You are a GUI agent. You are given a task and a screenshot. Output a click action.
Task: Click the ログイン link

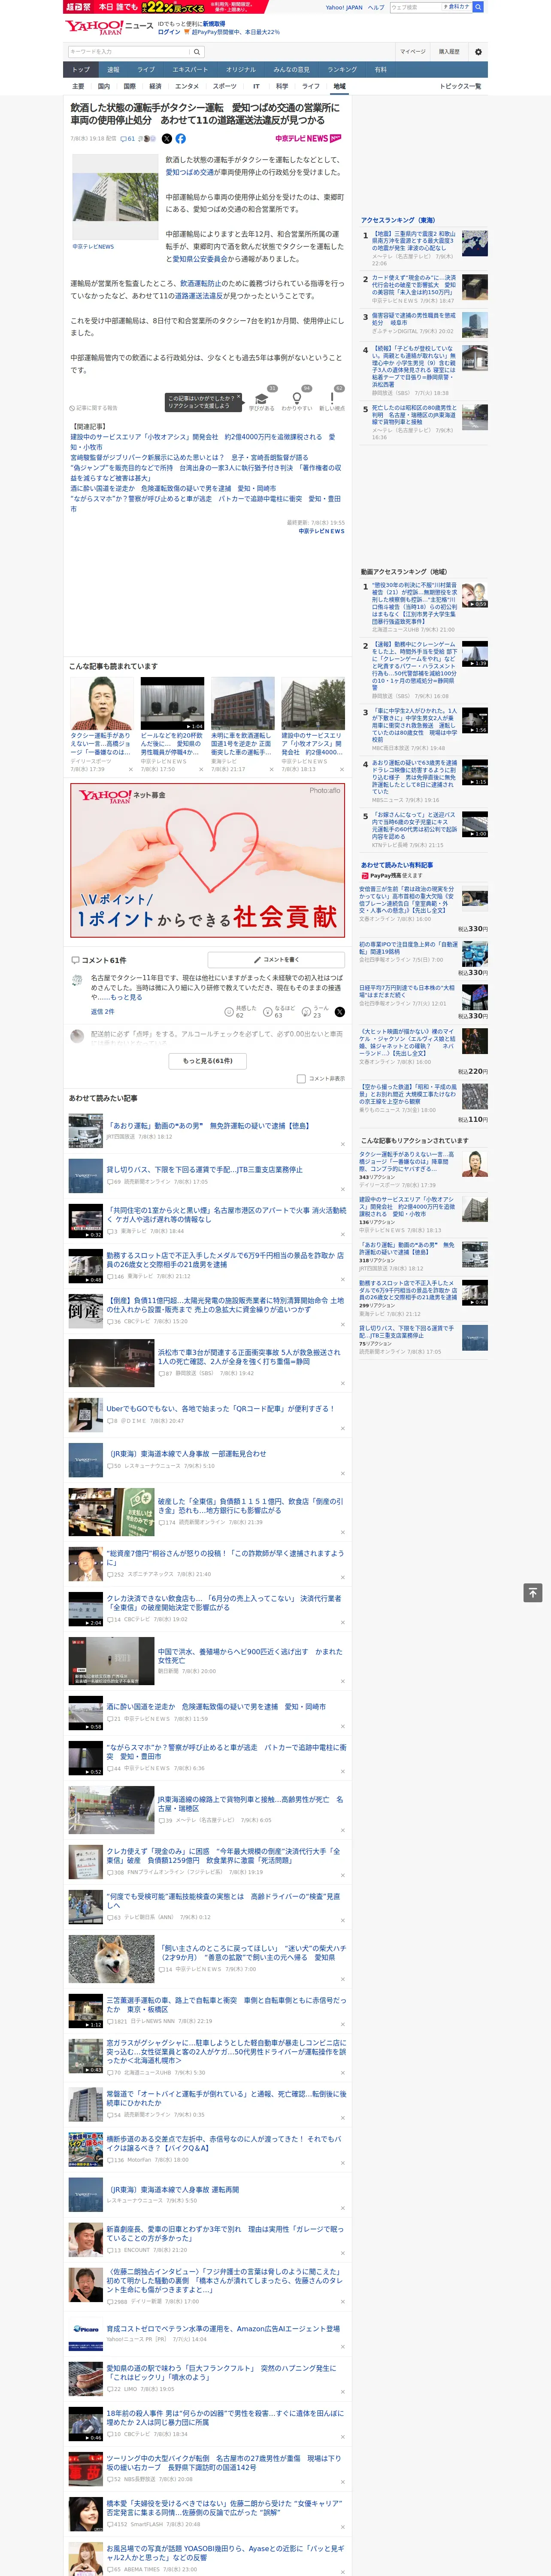pyautogui.click(x=169, y=32)
